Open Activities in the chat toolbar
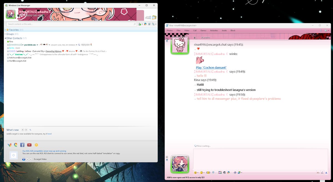Image resolution: width=333 pixels, height=182 pixels. (x=214, y=31)
